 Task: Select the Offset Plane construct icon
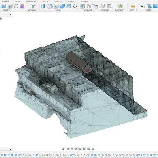coord(120,6)
